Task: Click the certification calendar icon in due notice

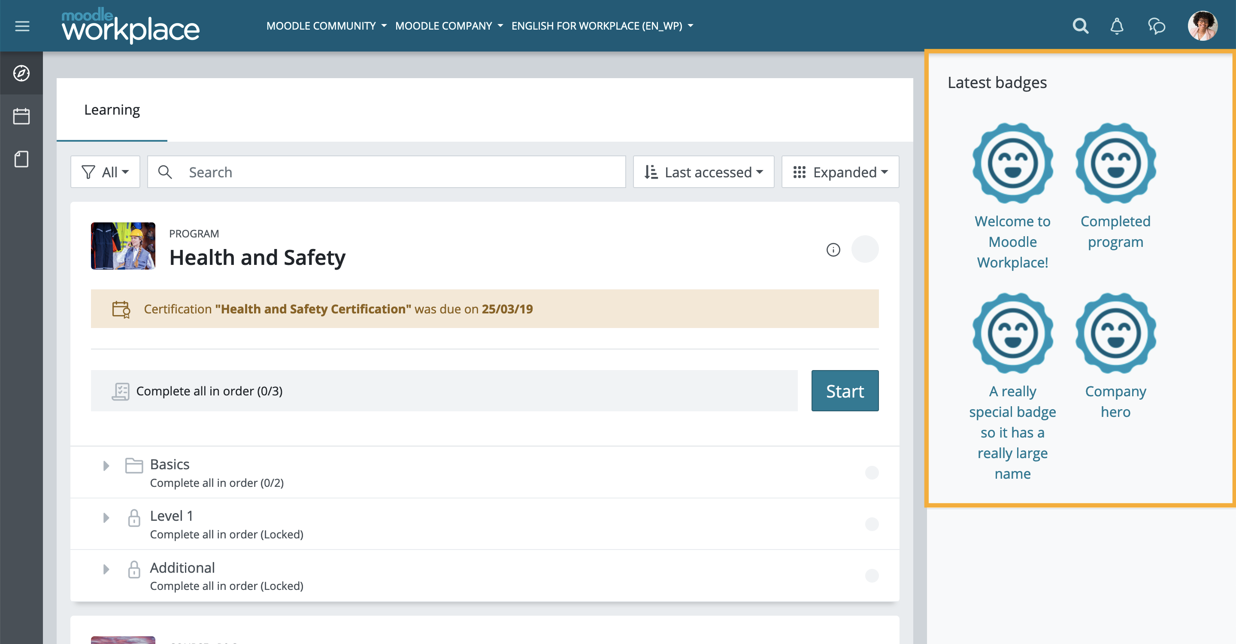Action: [121, 309]
